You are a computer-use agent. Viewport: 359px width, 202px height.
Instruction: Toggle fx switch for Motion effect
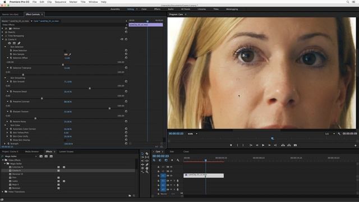point(6,29)
